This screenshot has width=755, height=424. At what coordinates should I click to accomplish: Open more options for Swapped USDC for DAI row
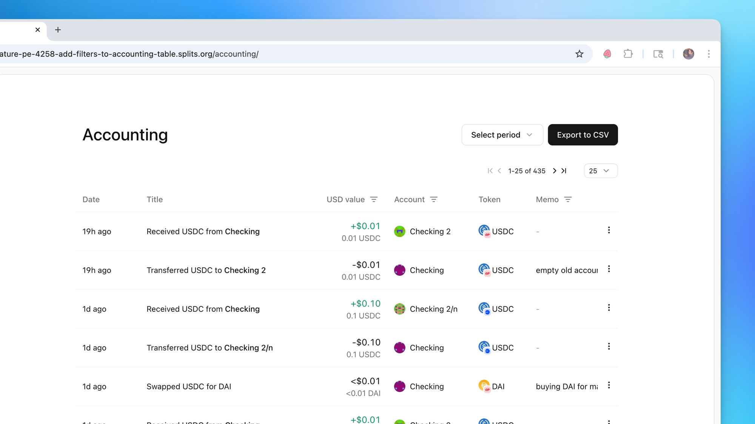click(609, 385)
